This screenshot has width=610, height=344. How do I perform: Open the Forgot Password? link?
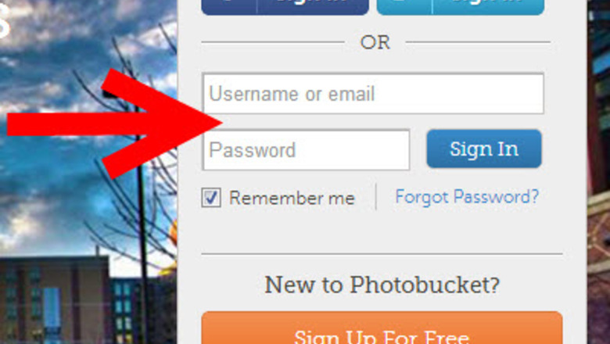click(467, 197)
